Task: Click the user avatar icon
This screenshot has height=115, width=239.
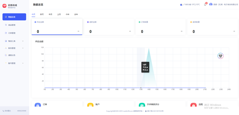Action: click(x=211, y=4)
